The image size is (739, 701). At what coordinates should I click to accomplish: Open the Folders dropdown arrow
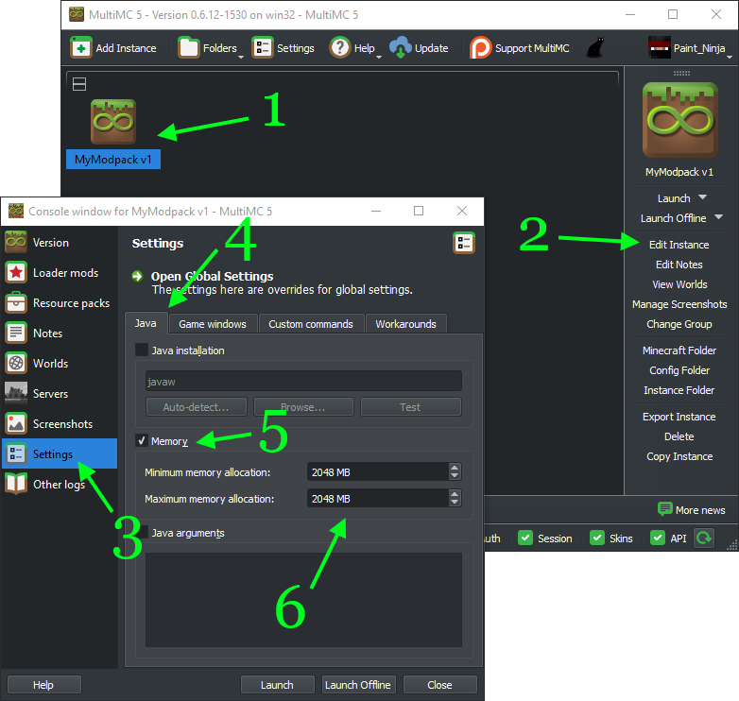tap(241, 57)
